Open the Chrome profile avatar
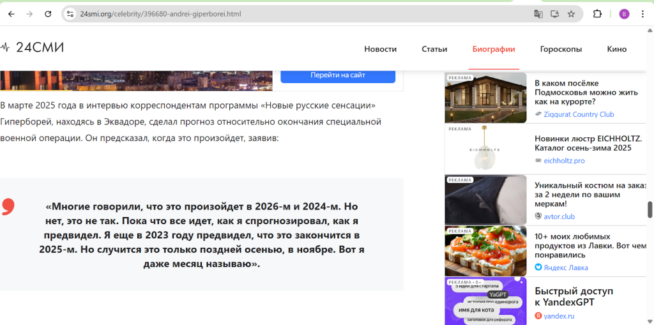The height and width of the screenshot is (325, 654). coord(624,14)
